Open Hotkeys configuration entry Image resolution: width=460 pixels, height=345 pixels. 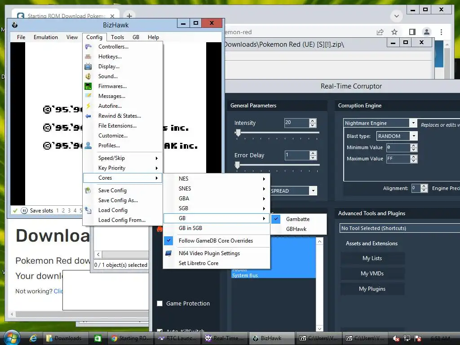click(123, 57)
